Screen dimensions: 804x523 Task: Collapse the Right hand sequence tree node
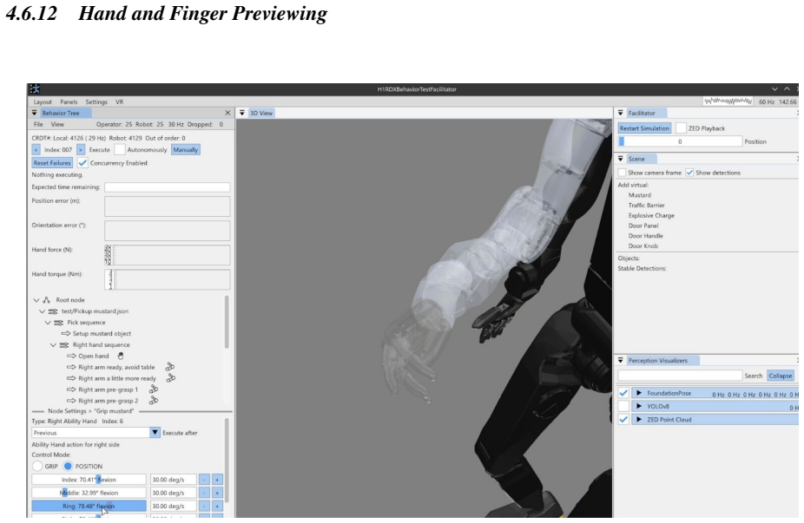53,344
